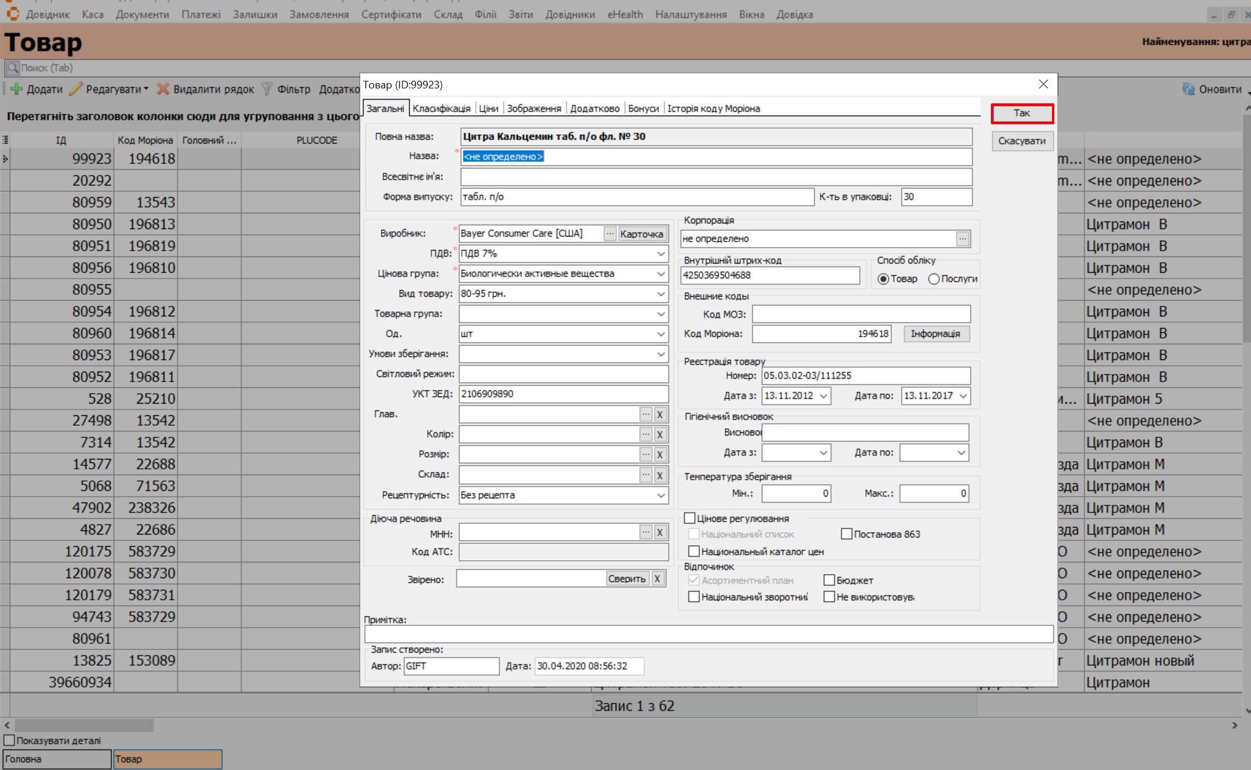Screen dimensions: 1251x770
Task: Expand the ПДВ dropdown
Action: point(661,254)
